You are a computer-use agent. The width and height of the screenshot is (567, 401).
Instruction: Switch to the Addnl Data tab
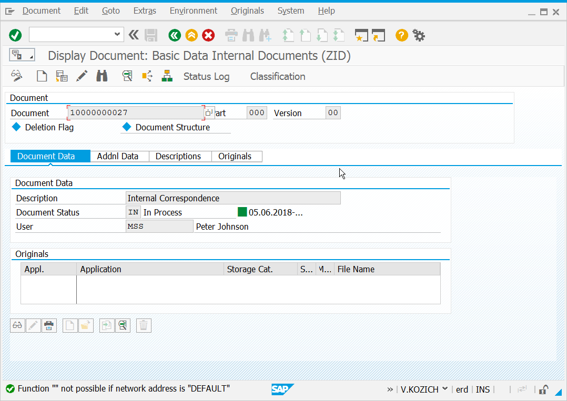point(119,156)
